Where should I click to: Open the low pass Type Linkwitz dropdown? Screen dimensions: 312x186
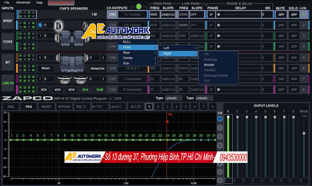point(204,98)
